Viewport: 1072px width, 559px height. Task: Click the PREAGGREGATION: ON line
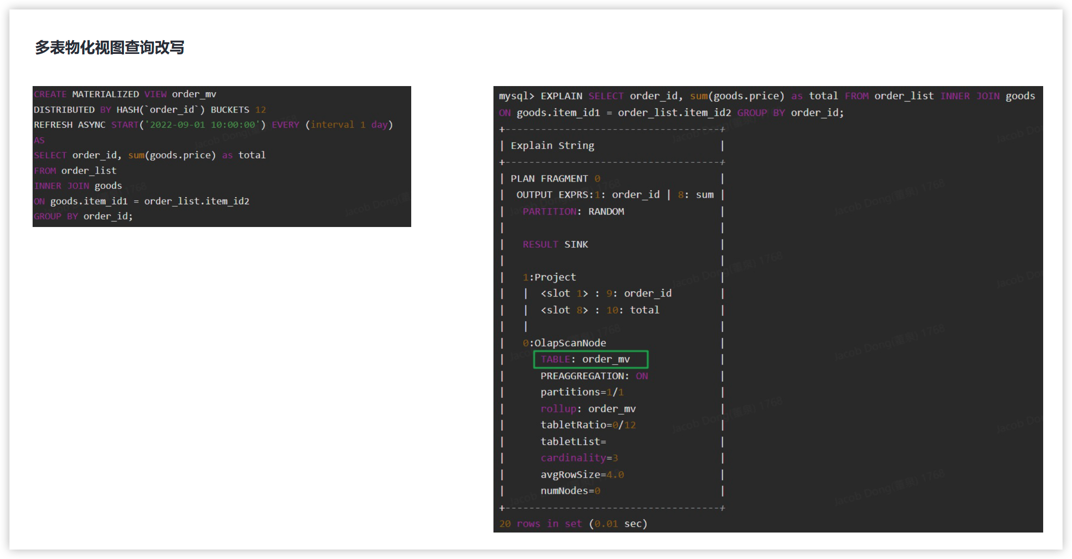coord(594,376)
